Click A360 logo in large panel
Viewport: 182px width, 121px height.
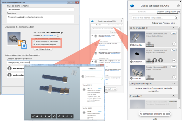click(132, 6)
